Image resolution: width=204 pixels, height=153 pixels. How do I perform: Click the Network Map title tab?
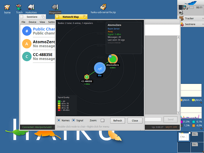71,17
